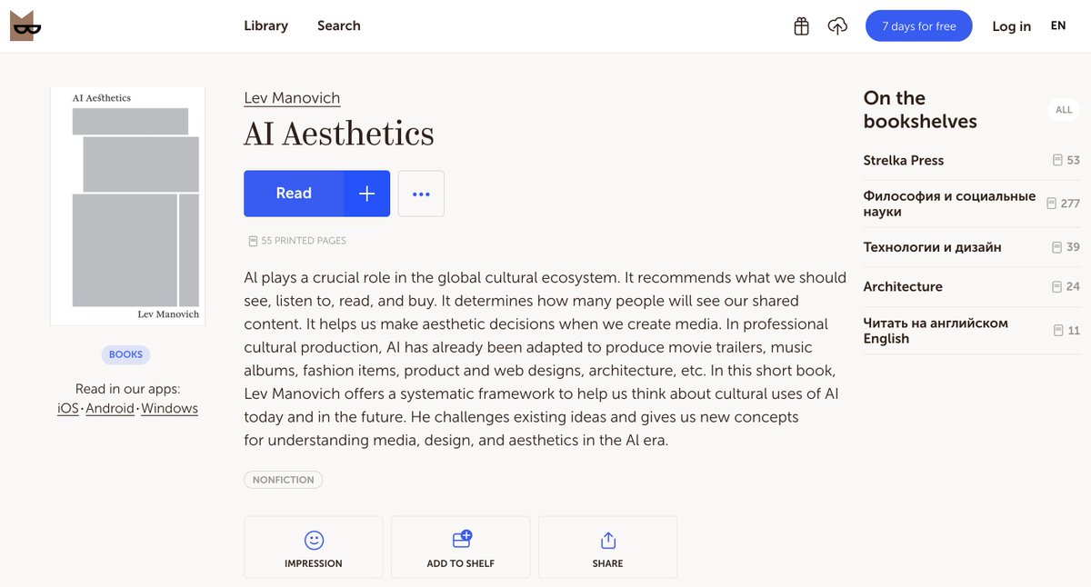1091x587 pixels.
Task: Open the Library menu
Action: tap(266, 25)
